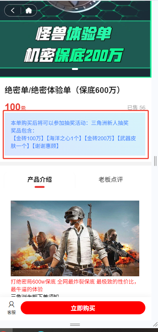Click the bottom-right corner resize grip
Image resolution: width=158 pixels, height=332 pixels.
click(155, 324)
